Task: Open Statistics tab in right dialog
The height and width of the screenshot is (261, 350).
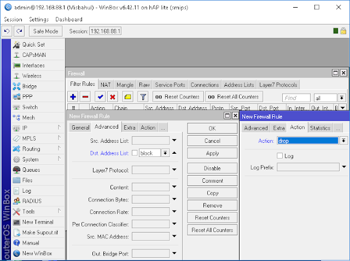Action: 320,128
